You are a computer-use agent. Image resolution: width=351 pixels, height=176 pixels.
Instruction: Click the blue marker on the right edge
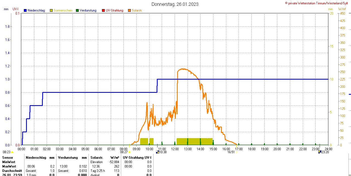tap(350, 94)
